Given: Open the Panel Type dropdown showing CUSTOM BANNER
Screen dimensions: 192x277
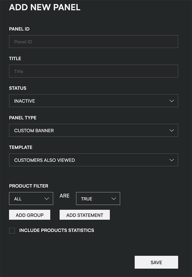Looking at the screenshot, I should pyautogui.click(x=94, y=130).
